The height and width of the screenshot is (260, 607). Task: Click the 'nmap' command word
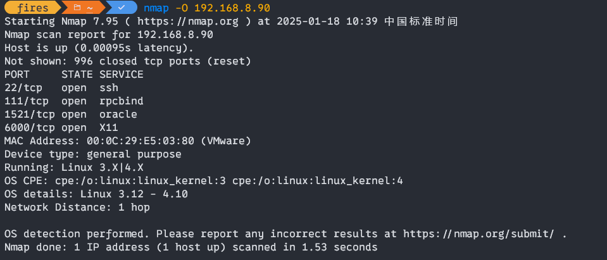click(x=156, y=8)
